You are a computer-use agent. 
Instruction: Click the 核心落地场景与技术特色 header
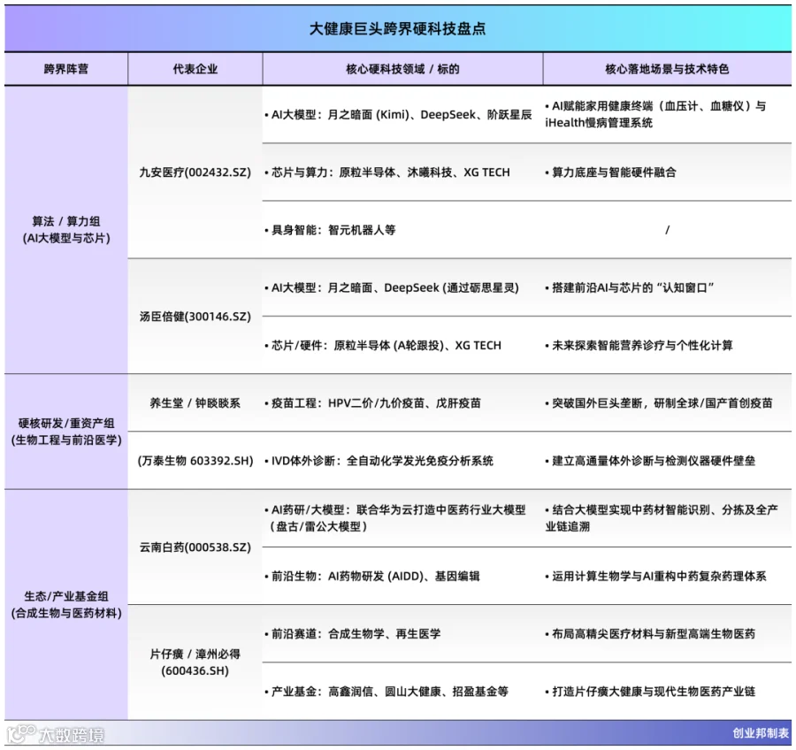(667, 69)
